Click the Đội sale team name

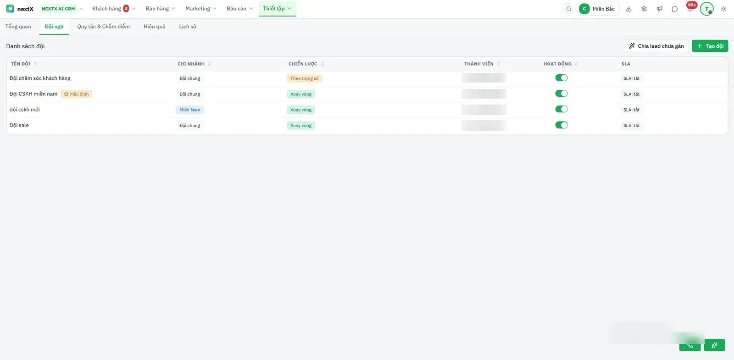click(x=19, y=125)
